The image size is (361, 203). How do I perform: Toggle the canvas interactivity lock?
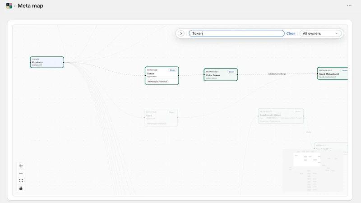21,188
